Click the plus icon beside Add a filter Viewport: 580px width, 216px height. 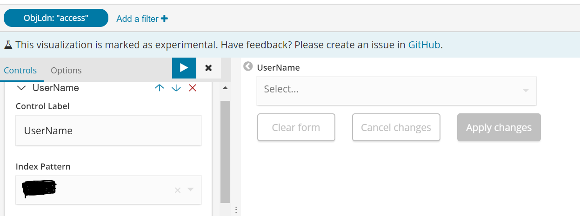[164, 19]
